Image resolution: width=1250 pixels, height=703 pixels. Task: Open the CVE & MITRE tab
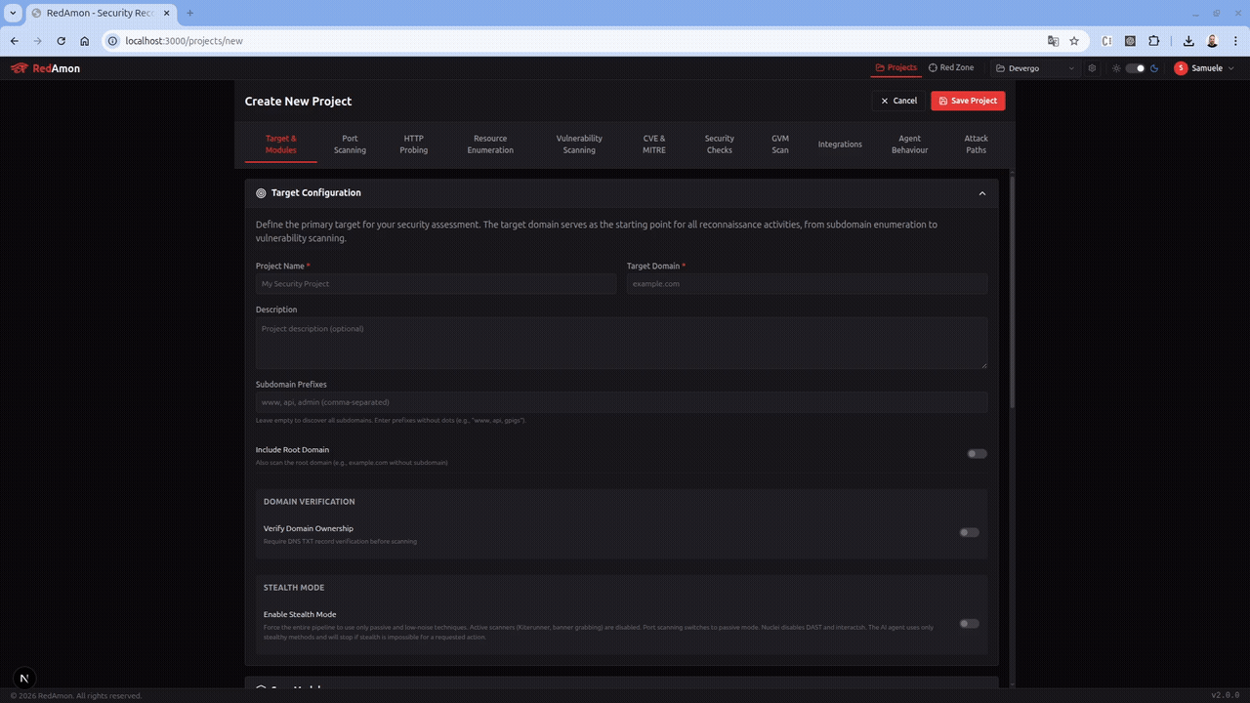click(x=653, y=144)
